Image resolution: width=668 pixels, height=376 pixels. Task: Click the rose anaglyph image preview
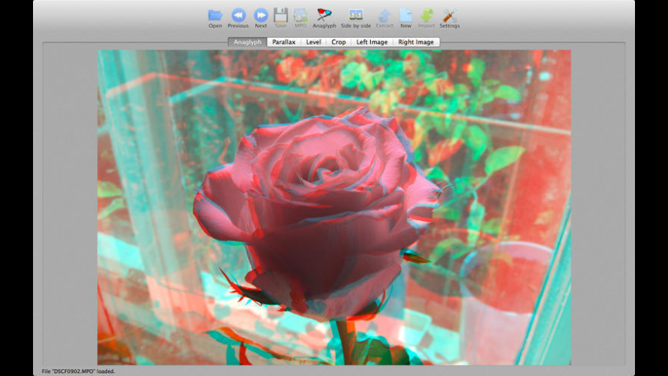(x=334, y=207)
